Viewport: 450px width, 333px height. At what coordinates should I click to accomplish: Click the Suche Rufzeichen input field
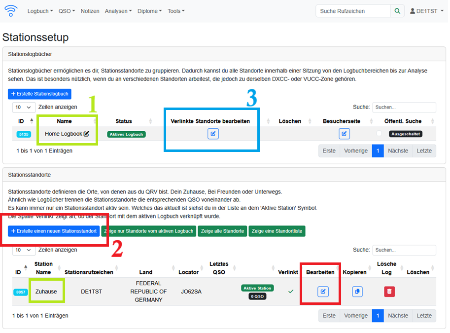click(353, 11)
